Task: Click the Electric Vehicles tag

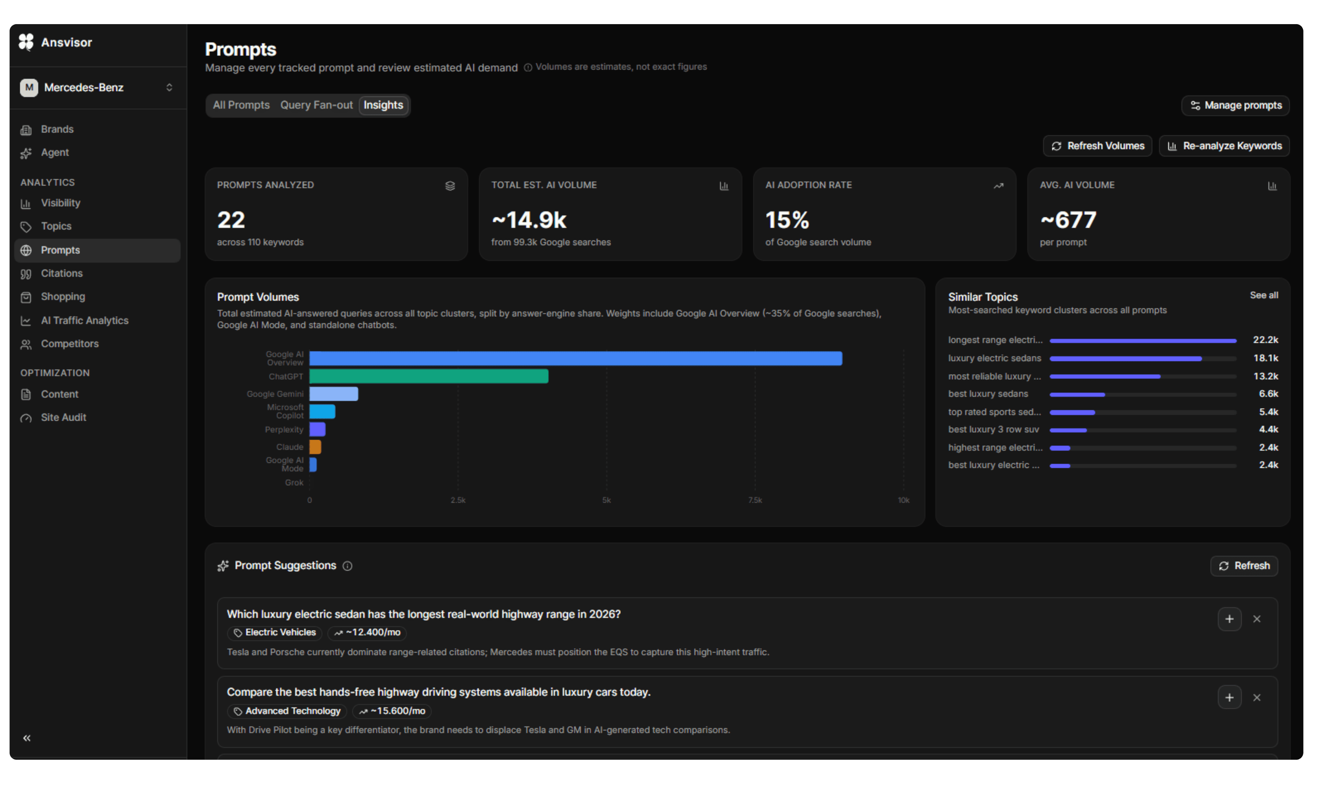Action: (275, 633)
